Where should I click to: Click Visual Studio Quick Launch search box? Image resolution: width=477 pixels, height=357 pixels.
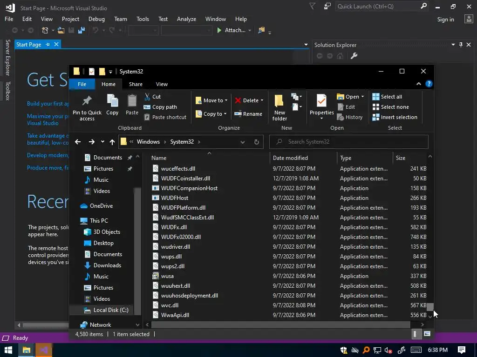tap(382, 7)
